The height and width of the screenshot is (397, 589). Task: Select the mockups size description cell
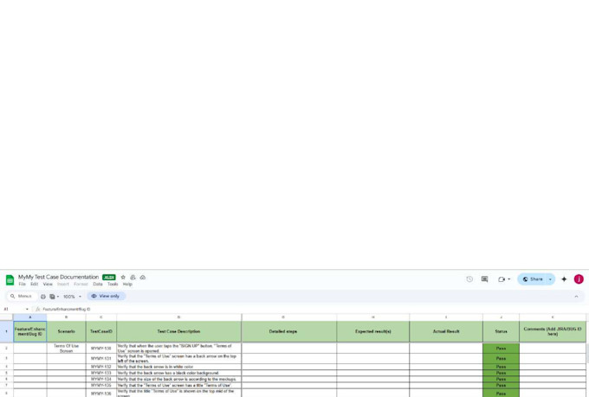(178, 379)
